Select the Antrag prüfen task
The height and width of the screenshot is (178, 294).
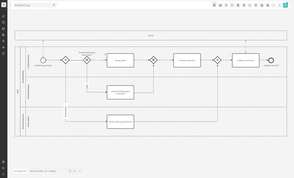120,60
